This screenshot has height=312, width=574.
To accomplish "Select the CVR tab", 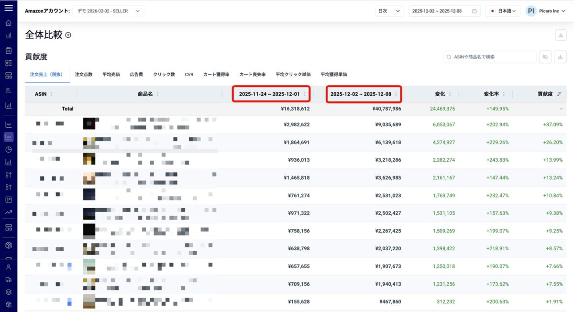I will click(x=189, y=75).
